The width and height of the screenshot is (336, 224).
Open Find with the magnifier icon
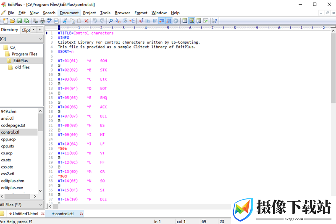click(111, 21)
